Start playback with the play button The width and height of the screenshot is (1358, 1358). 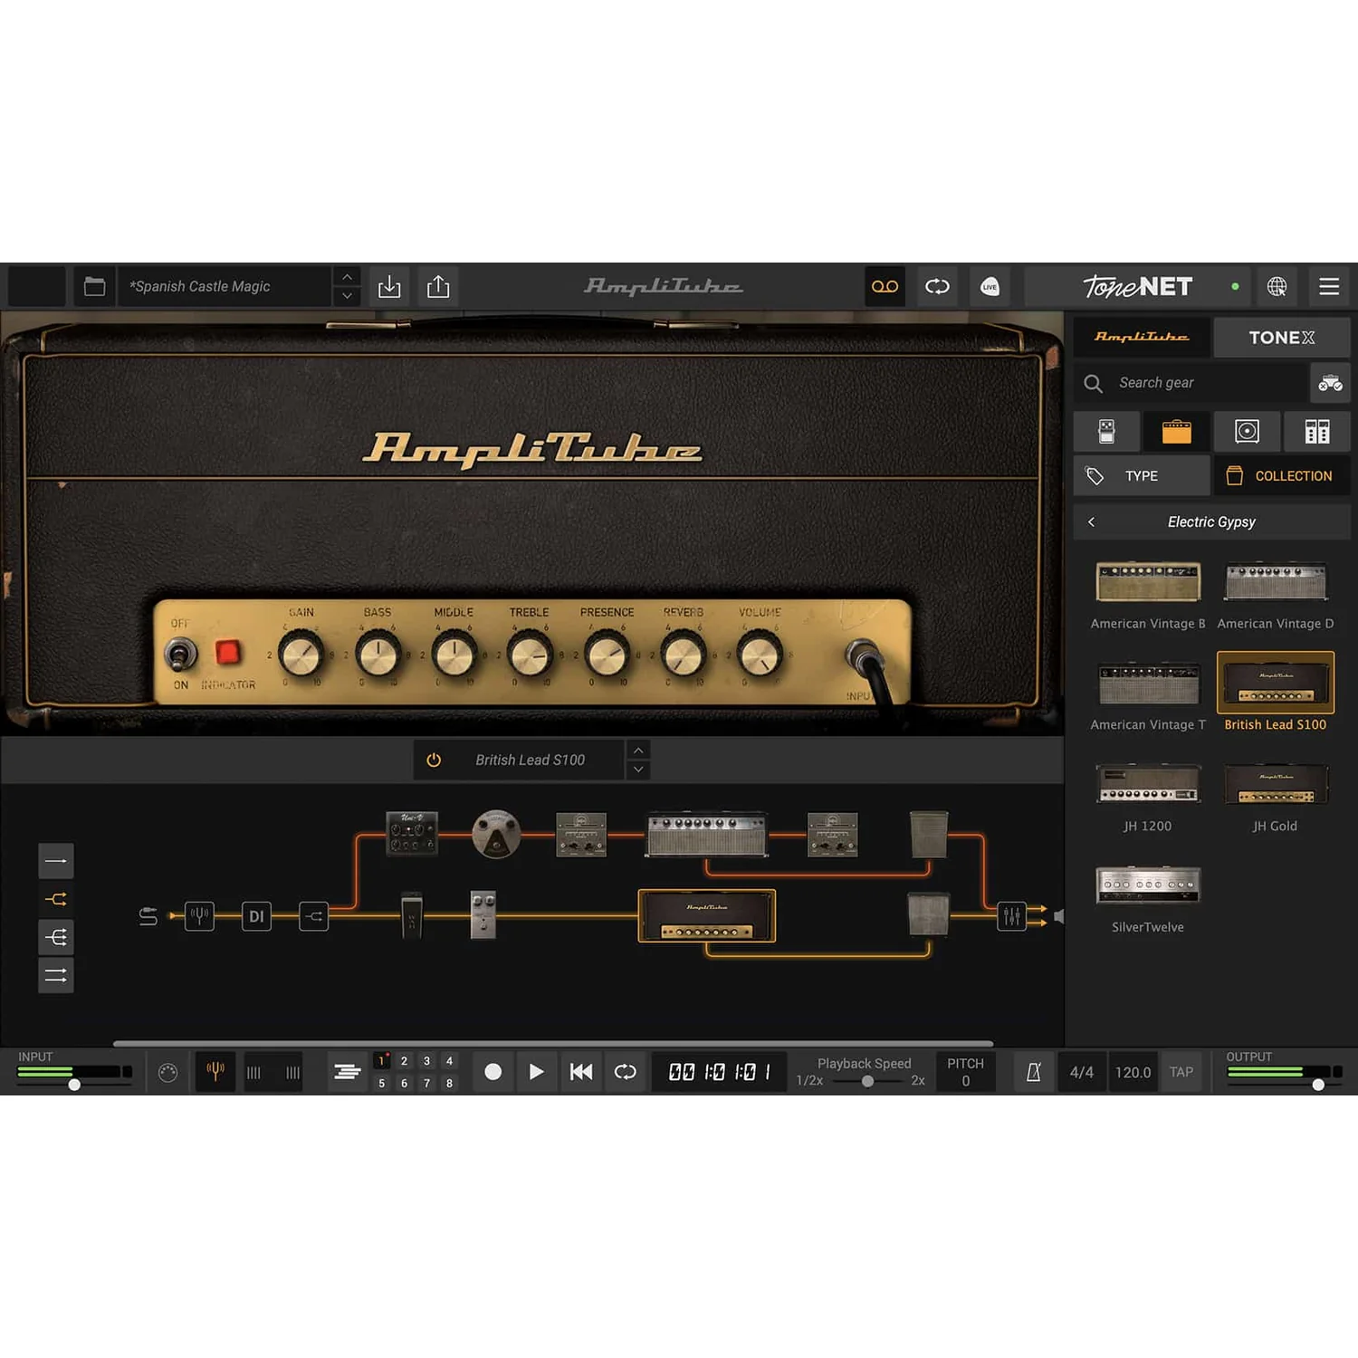537,1072
